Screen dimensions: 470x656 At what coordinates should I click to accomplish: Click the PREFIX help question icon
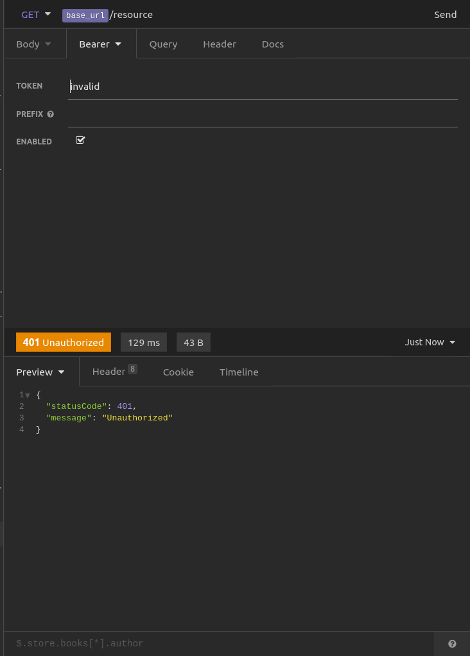coord(51,114)
